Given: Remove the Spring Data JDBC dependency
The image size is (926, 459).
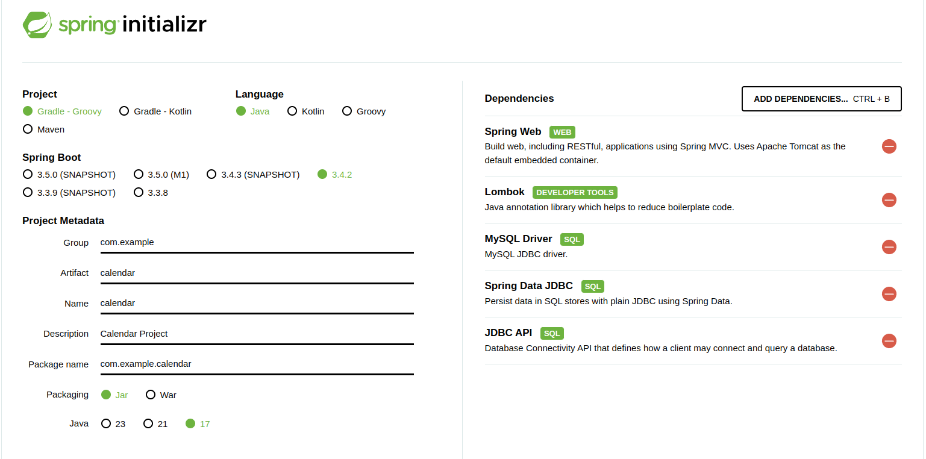Looking at the screenshot, I should (889, 294).
